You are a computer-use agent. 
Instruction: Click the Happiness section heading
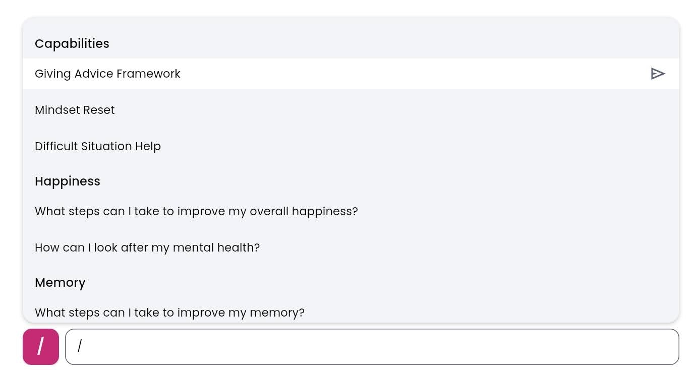68,181
